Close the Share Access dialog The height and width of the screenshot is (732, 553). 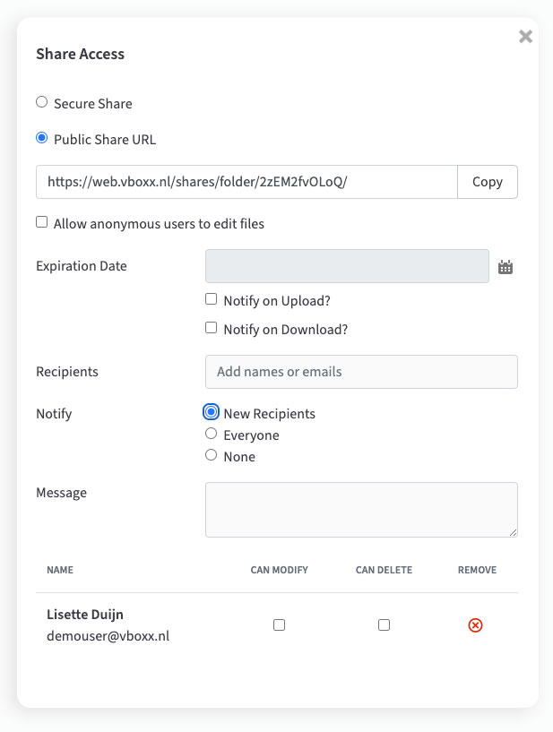coord(525,36)
